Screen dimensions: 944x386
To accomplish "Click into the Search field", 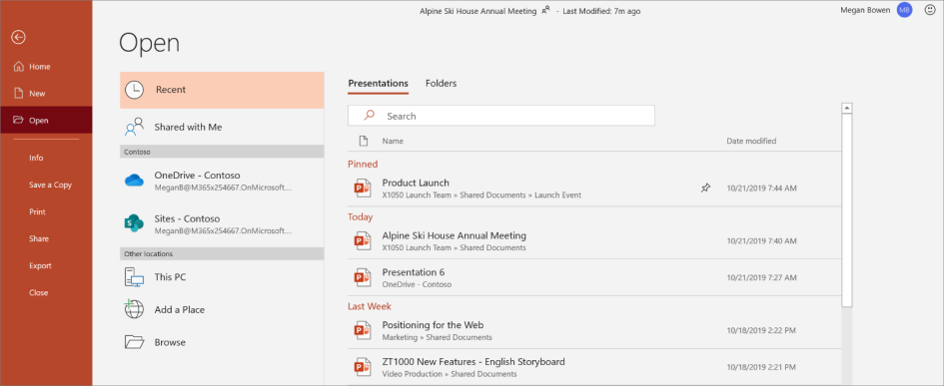I will point(500,116).
